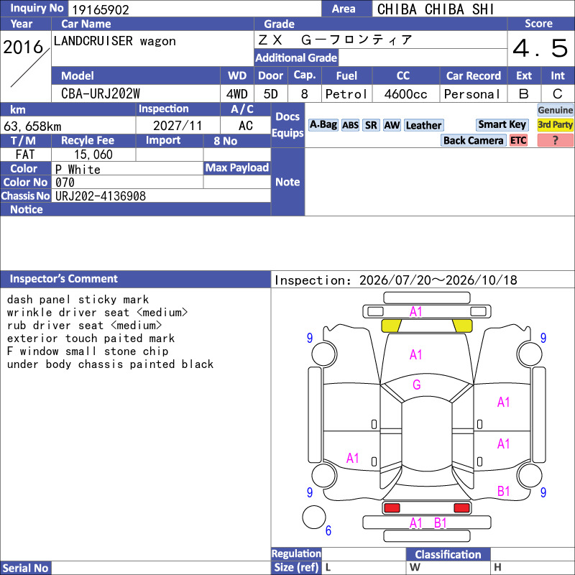Click the comment 'exterior touch paited mark'
This screenshot has width=575, height=575.
coord(91,339)
